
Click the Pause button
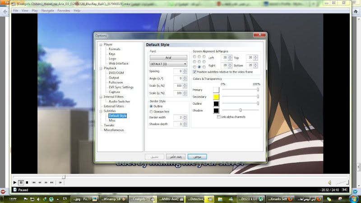[x=21, y=183]
